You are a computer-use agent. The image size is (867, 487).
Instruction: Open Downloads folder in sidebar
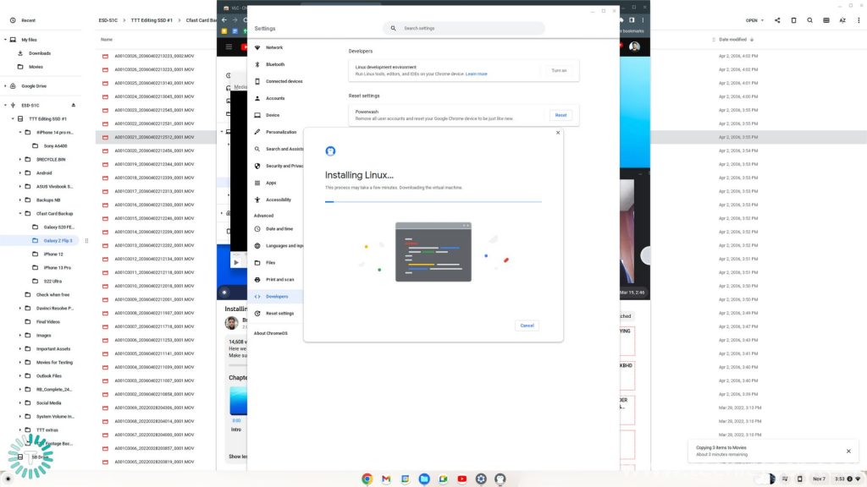pyautogui.click(x=39, y=53)
